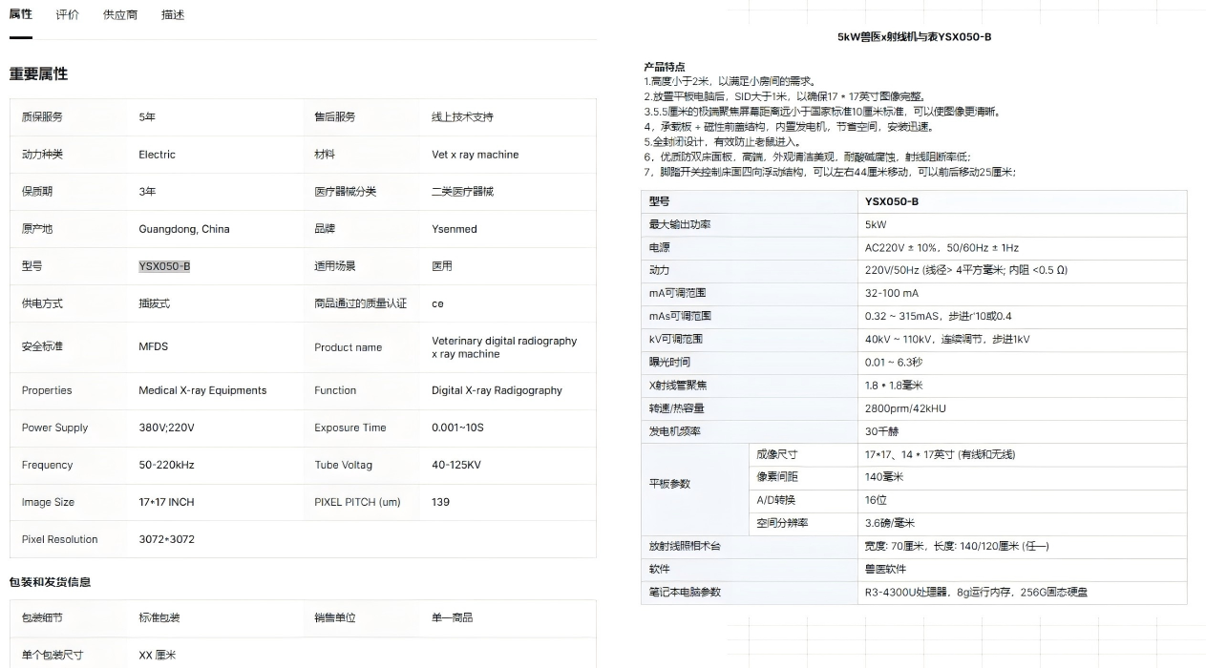The height and width of the screenshot is (668, 1206).
Task: Click the Guangdong, China origin value
Action: tap(184, 229)
